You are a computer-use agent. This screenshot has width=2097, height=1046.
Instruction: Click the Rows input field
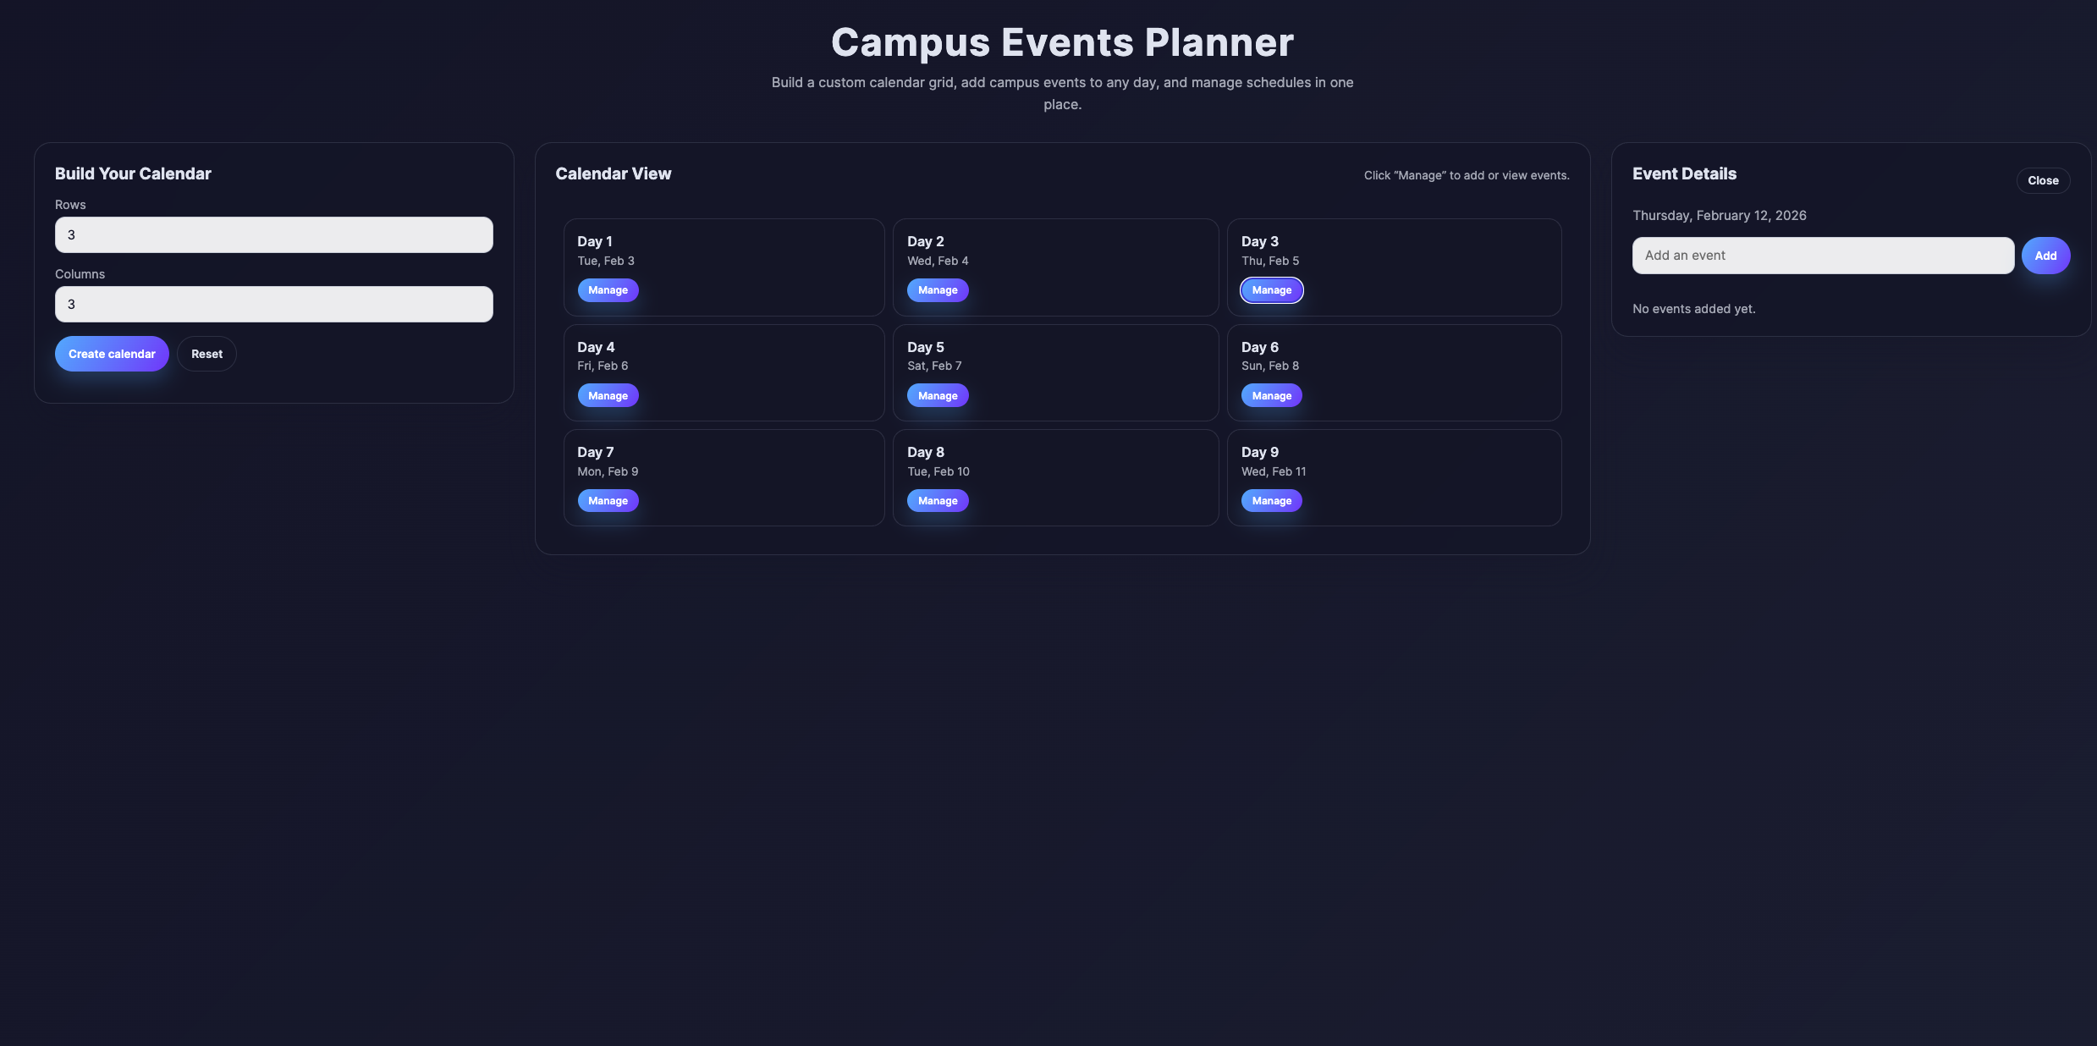tap(273, 234)
